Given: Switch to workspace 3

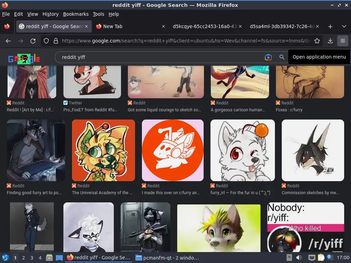Looking at the screenshot, I should pos(32,258).
